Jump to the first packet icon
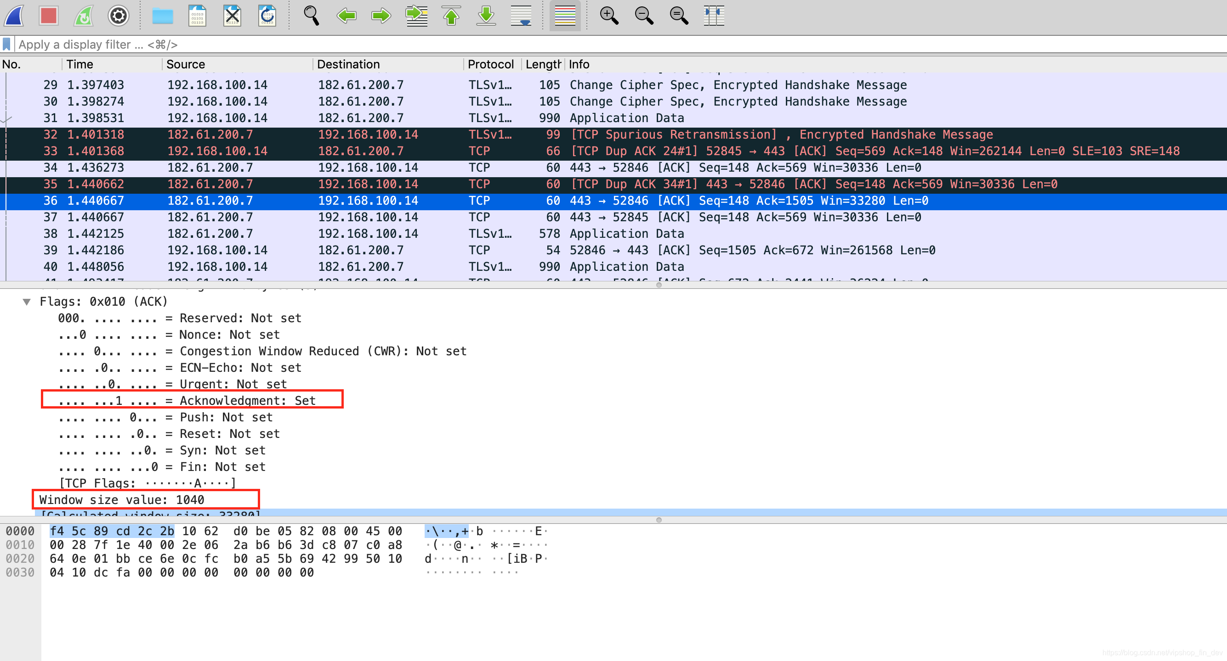Screen dimensions: 1227x661 coord(451,16)
